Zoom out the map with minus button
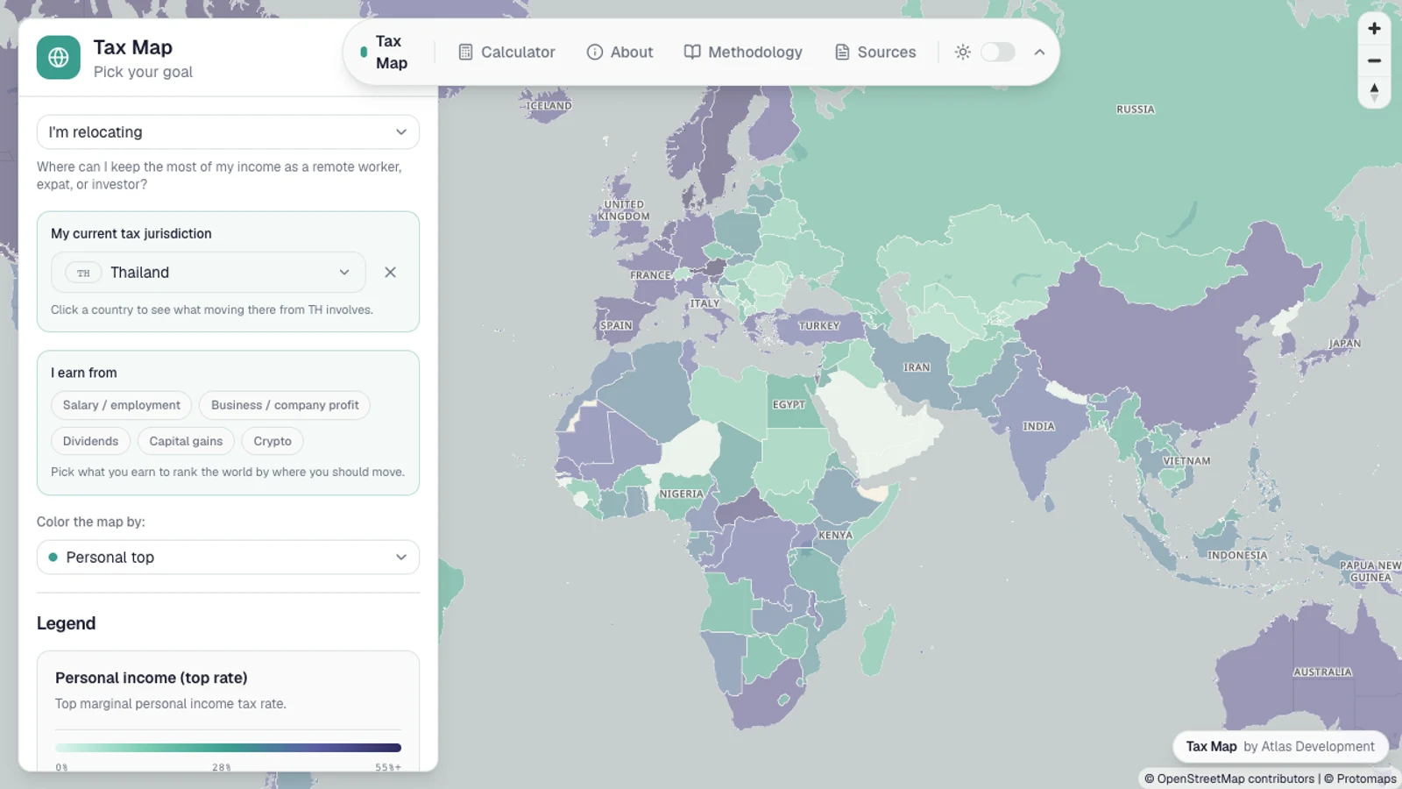 click(1374, 60)
